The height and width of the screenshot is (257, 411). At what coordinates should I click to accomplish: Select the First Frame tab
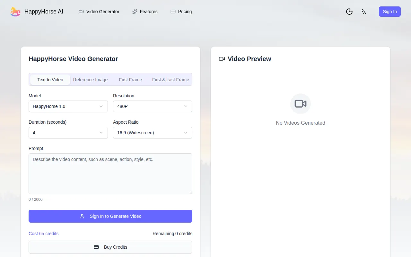pos(130,80)
